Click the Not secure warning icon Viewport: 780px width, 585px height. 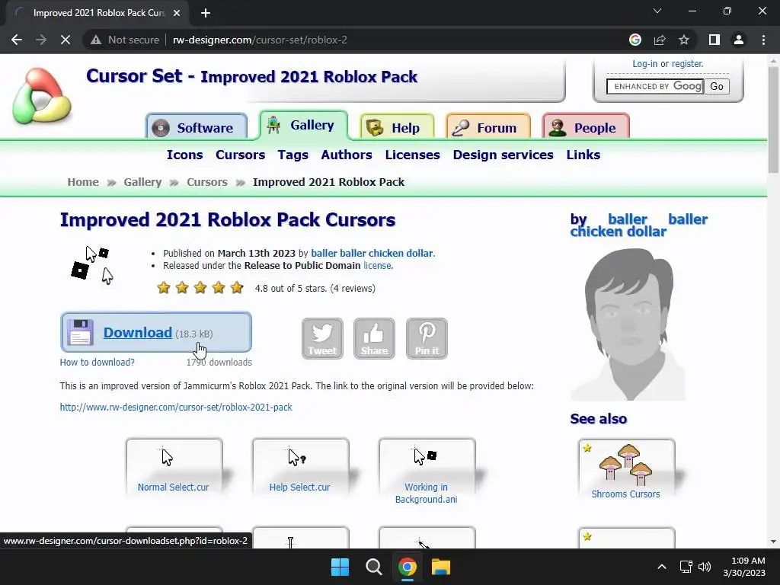[96, 40]
